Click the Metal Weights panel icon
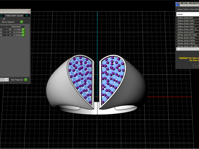199x149 pixels. tap(177, 4)
